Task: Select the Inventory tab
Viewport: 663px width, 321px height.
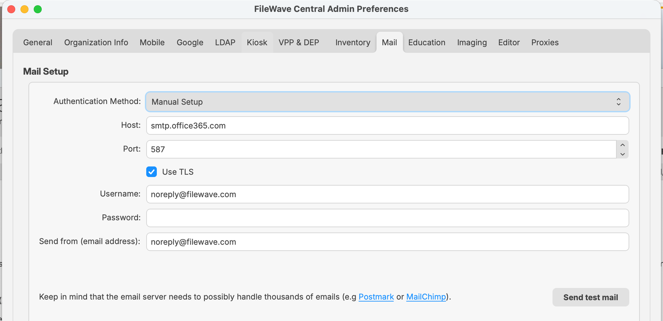Action: click(x=353, y=43)
